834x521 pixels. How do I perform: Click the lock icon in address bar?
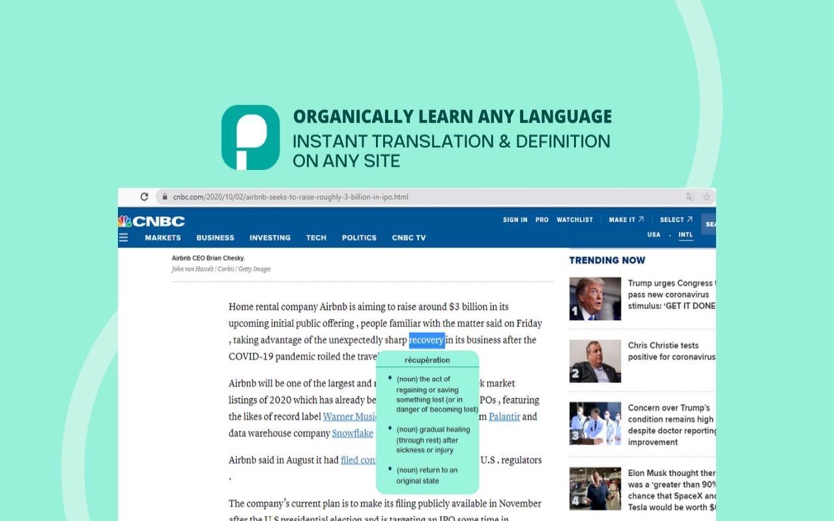[164, 197]
